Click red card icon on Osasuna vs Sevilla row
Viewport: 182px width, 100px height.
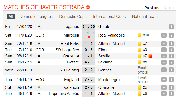click(x=151, y=56)
